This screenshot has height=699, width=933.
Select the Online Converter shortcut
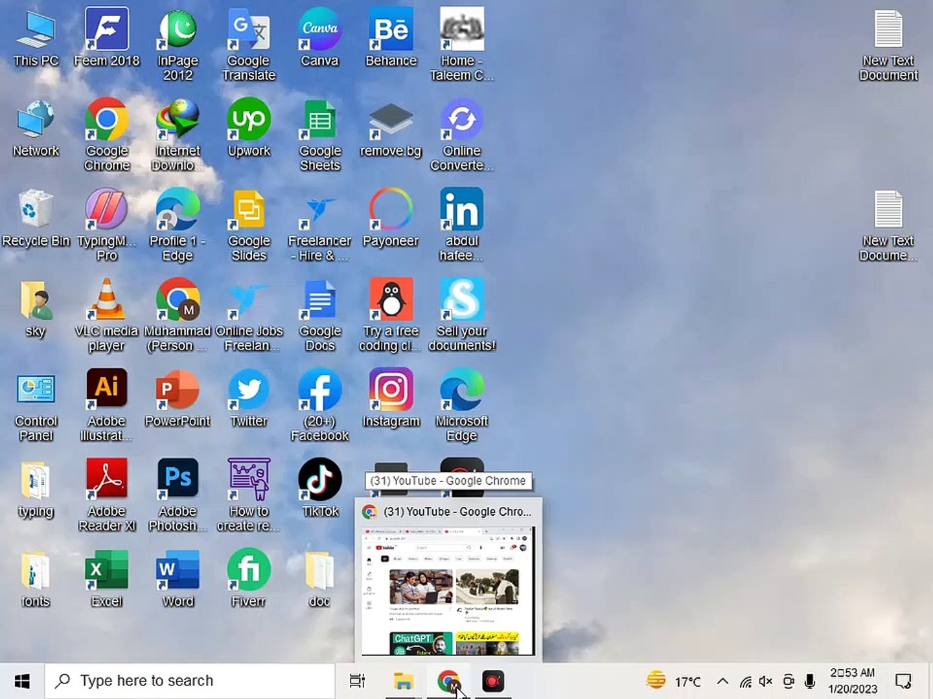[x=462, y=135]
